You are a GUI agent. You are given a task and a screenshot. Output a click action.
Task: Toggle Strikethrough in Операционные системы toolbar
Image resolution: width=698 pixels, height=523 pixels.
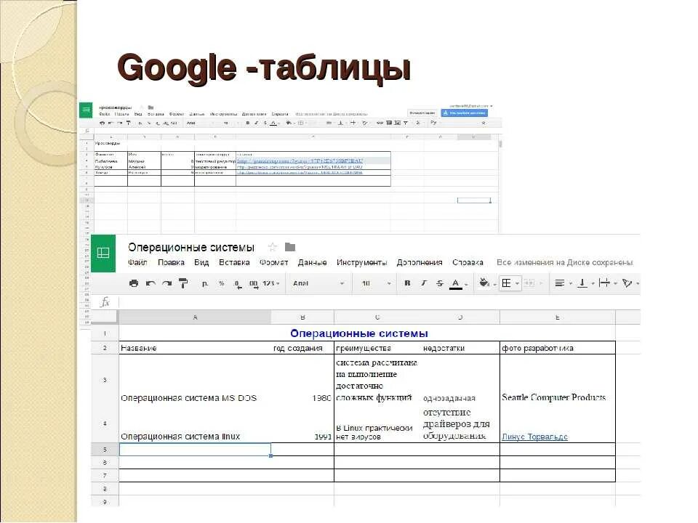pyautogui.click(x=439, y=283)
